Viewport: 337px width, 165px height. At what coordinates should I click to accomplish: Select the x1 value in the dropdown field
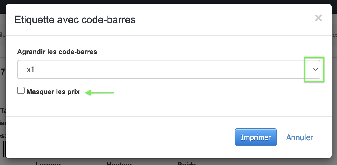click(30, 69)
